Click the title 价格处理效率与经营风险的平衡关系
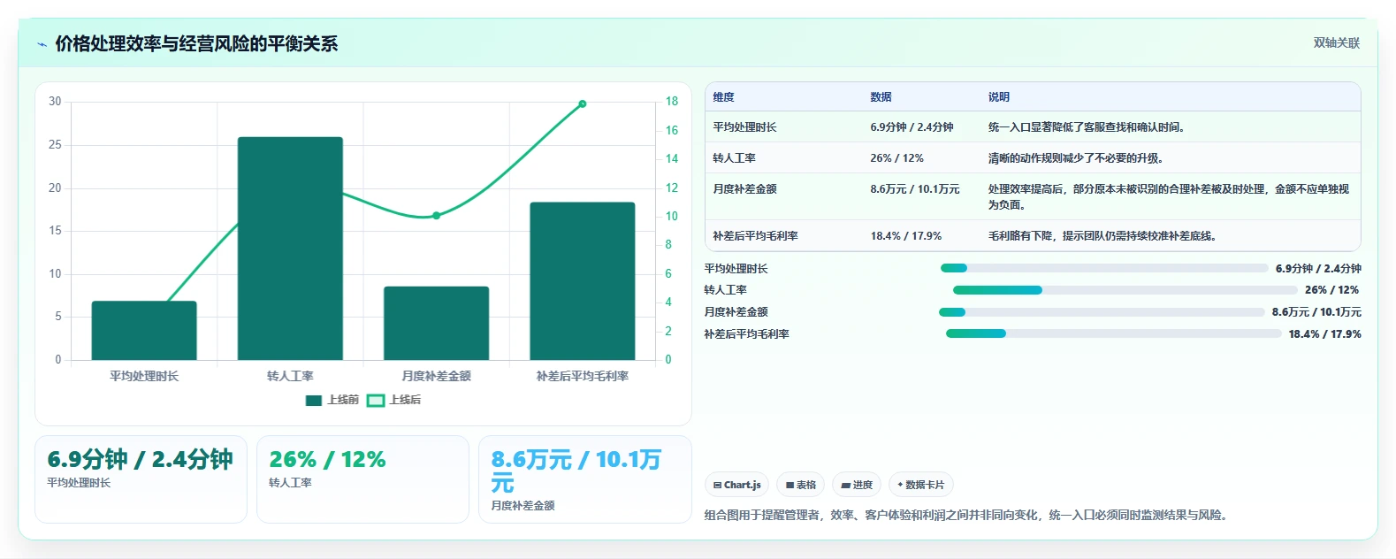This screenshot has height=559, width=1396. pos(196,43)
